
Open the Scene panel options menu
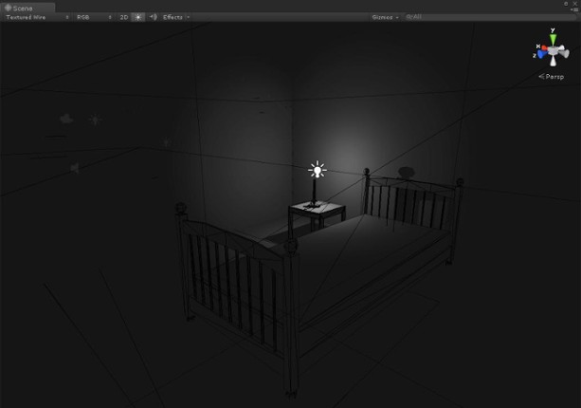574,8
